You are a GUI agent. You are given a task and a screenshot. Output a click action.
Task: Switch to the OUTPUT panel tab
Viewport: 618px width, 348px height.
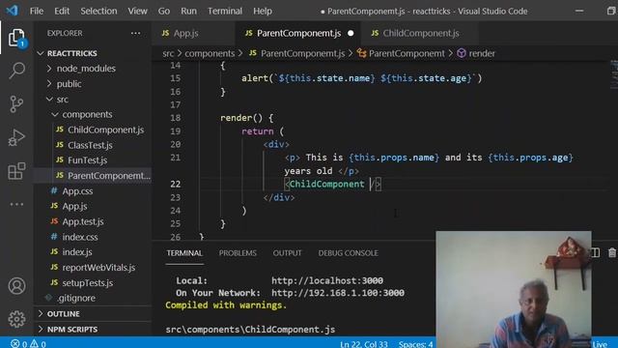coord(288,253)
